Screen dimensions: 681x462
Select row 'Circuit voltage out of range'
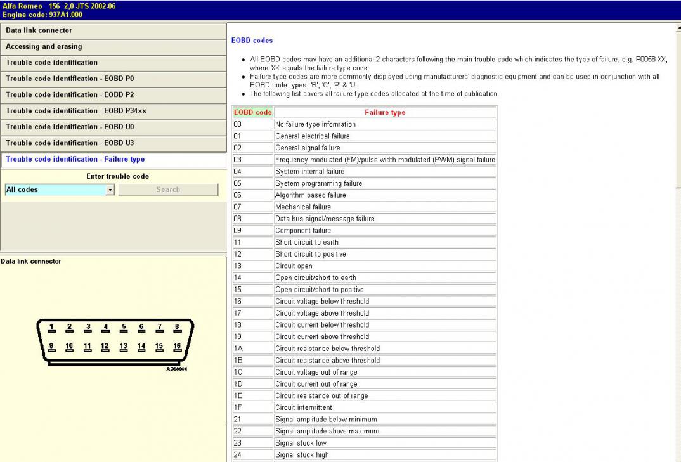pyautogui.click(x=365, y=372)
